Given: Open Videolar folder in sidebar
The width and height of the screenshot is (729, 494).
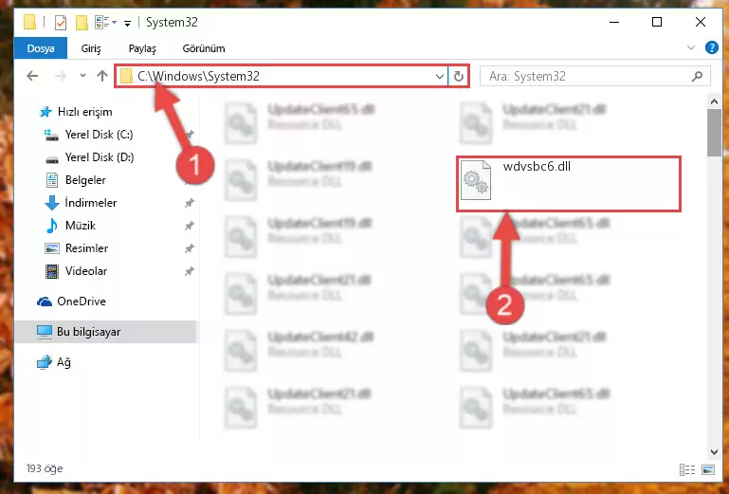Looking at the screenshot, I should coord(86,271).
